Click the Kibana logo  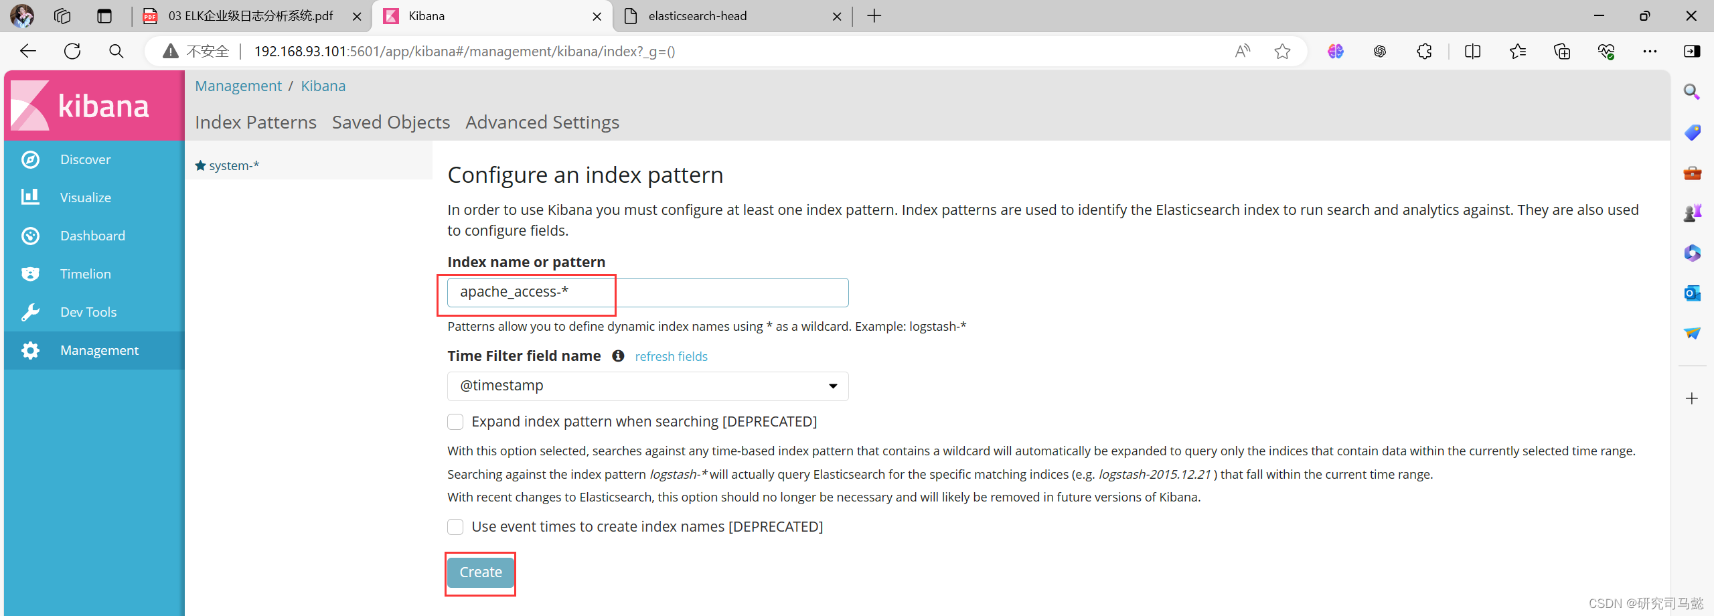[94, 106]
